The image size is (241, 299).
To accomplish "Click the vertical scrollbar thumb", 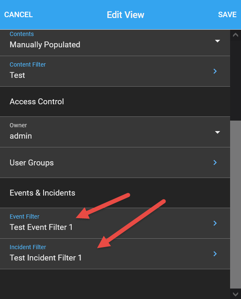I will [236, 204].
